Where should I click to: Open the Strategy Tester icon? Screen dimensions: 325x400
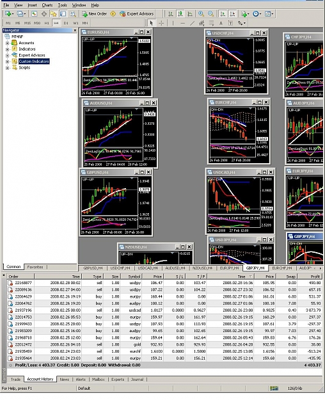(x=73, y=14)
